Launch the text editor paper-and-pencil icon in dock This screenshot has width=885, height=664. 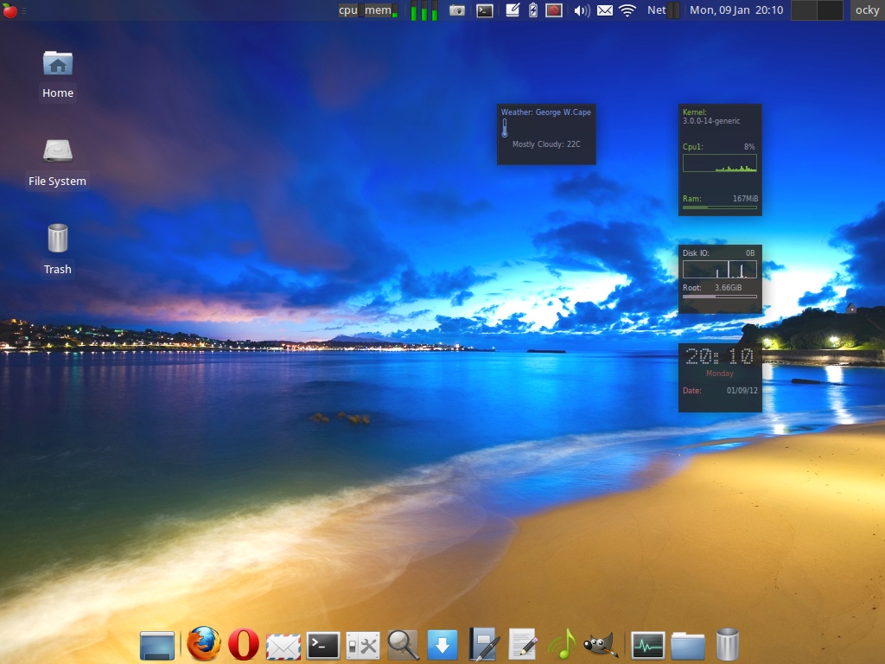(x=523, y=644)
